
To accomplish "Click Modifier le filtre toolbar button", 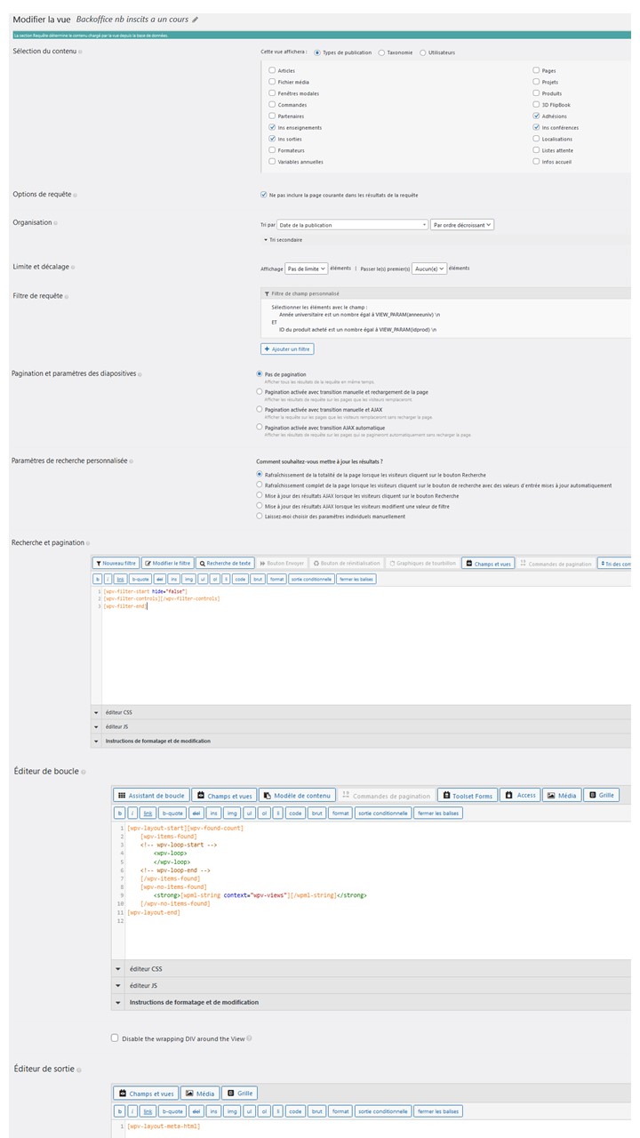I will [167, 563].
